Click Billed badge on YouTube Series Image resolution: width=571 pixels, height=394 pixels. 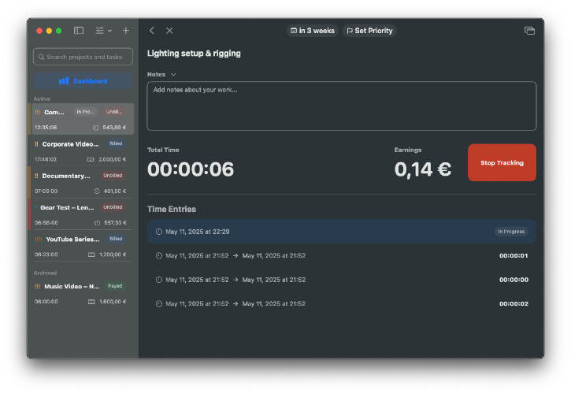coord(116,239)
